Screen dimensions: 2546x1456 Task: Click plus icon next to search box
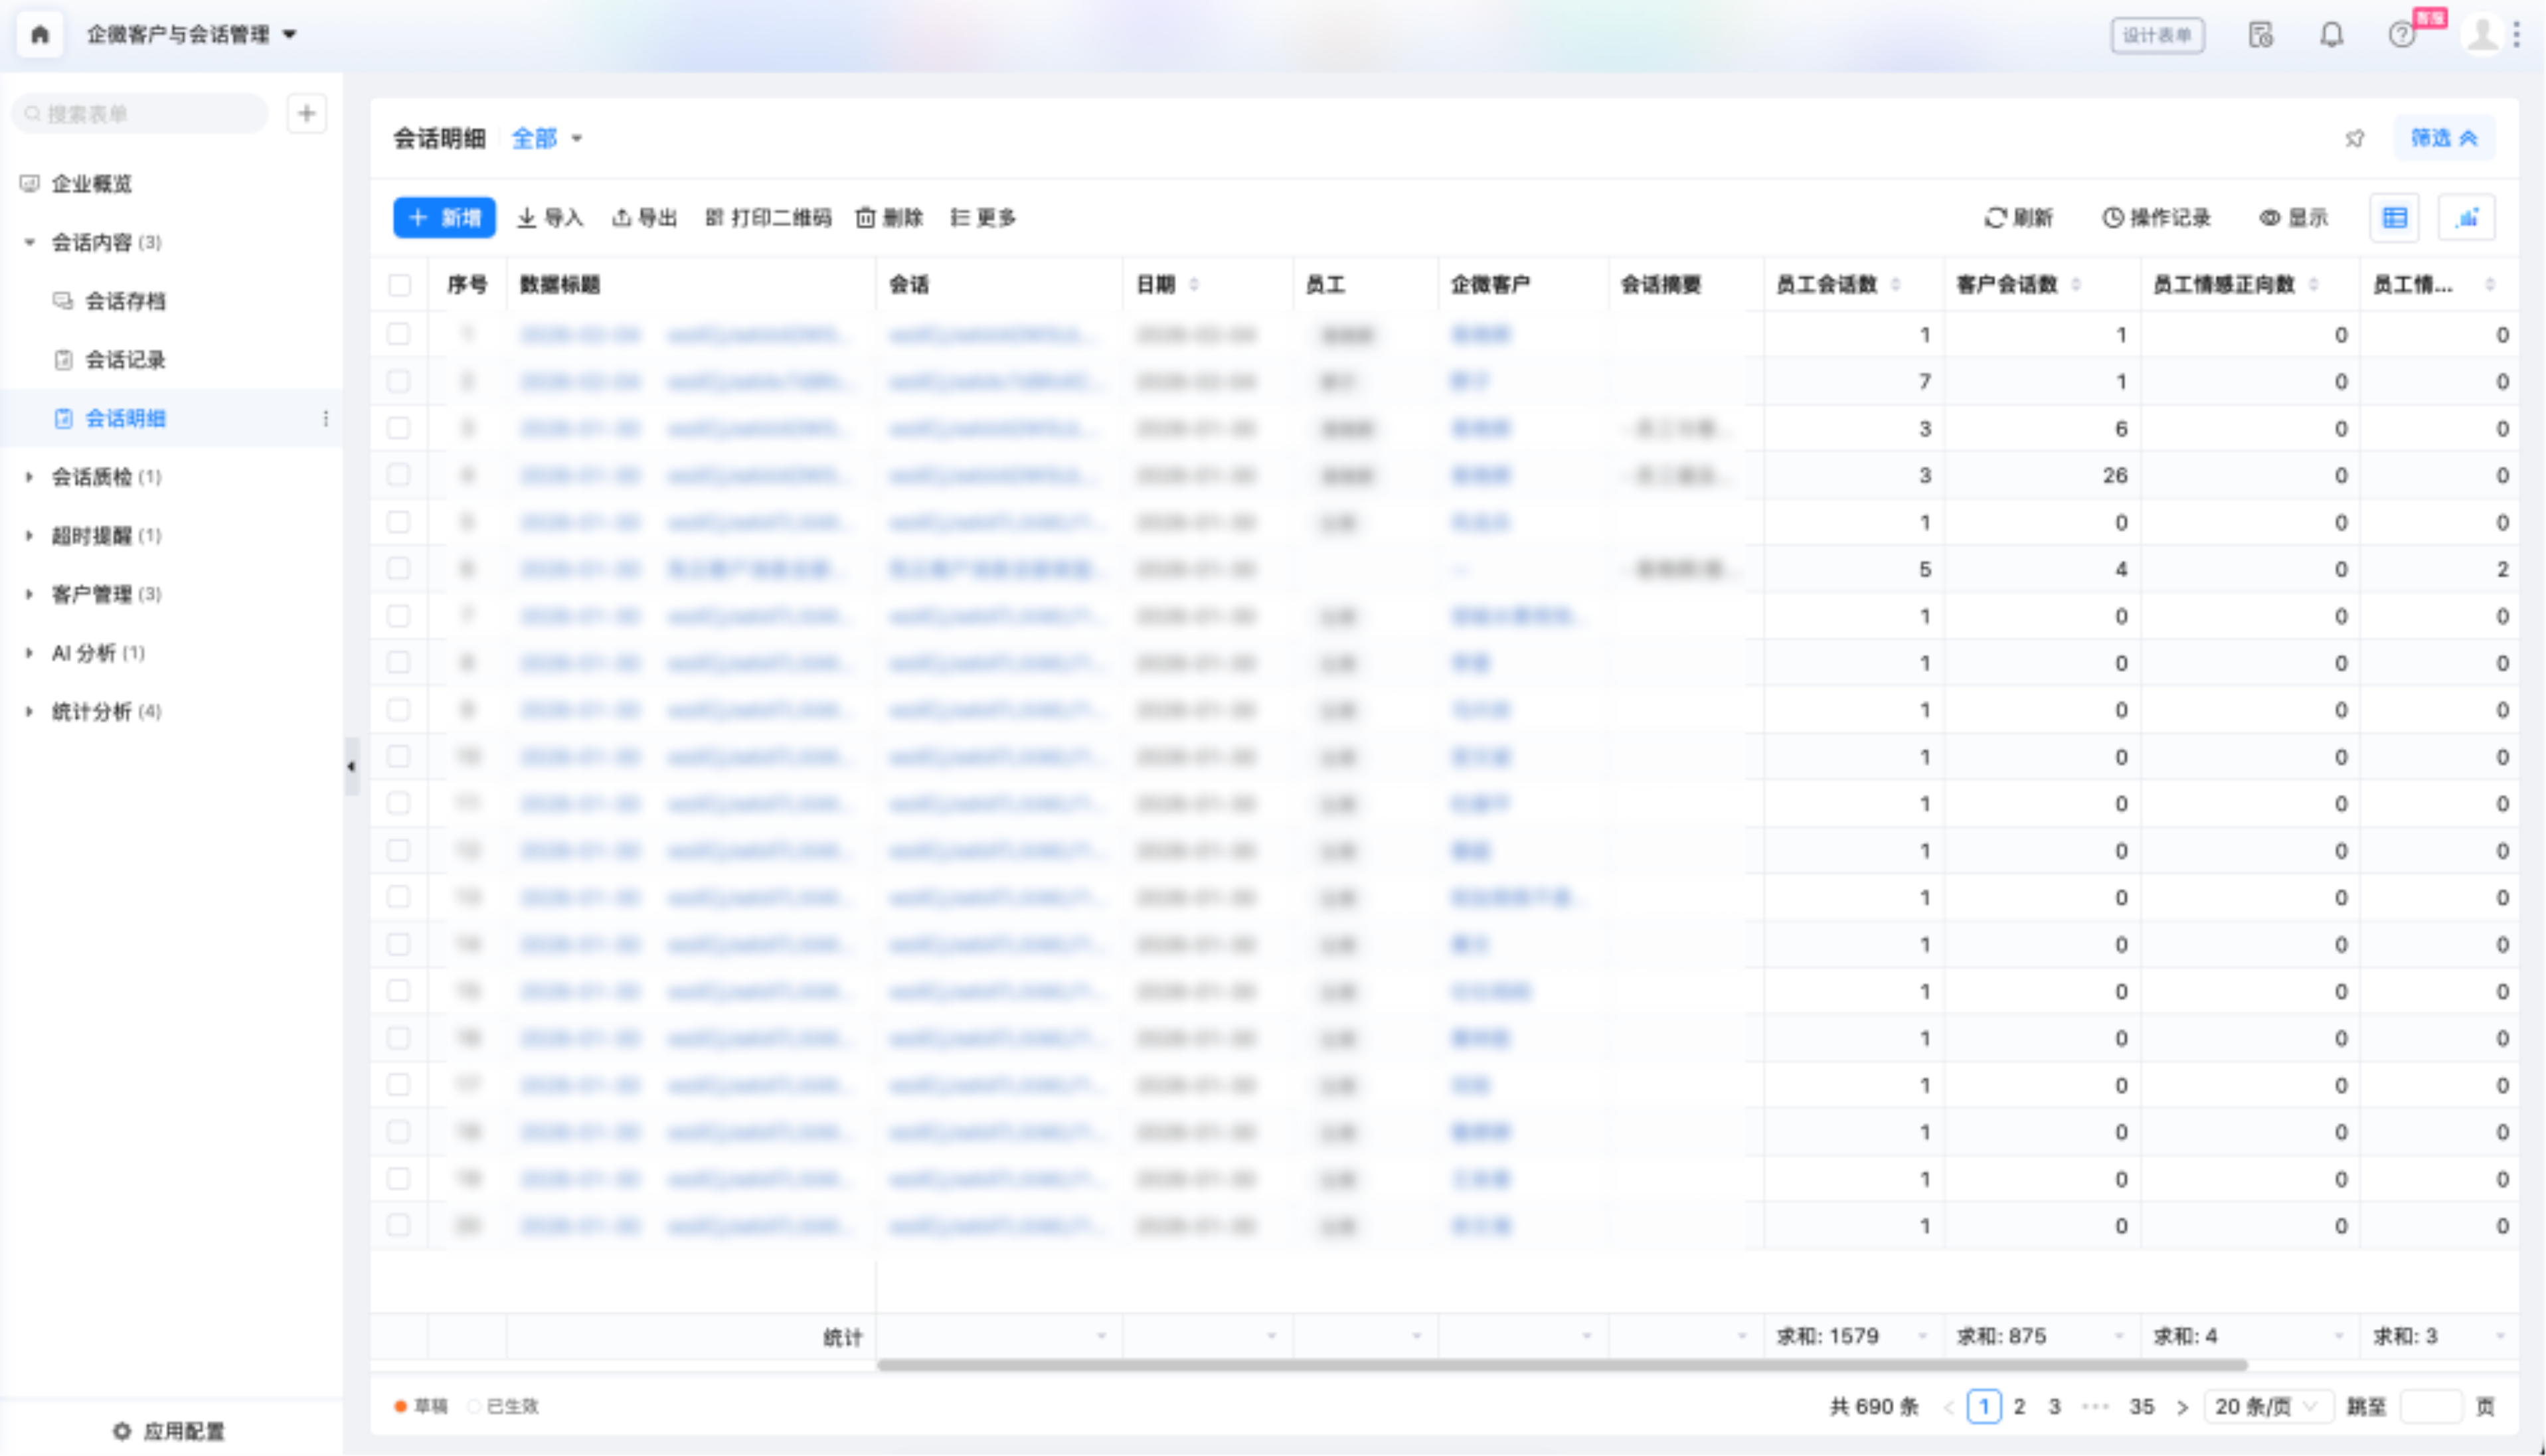(x=307, y=114)
